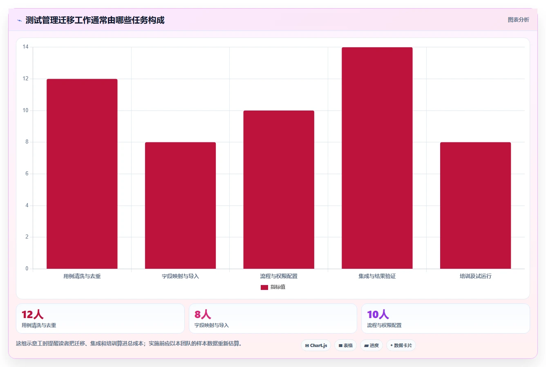This screenshot has width=546, height=367.
Task: Click the x-axis label 集成与结果验证
Action: (x=377, y=276)
